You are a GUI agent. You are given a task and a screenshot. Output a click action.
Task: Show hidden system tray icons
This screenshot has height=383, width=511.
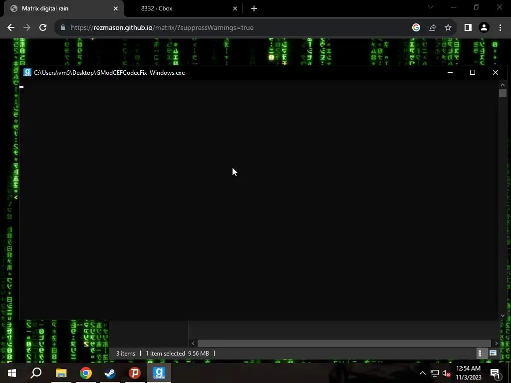(422, 373)
